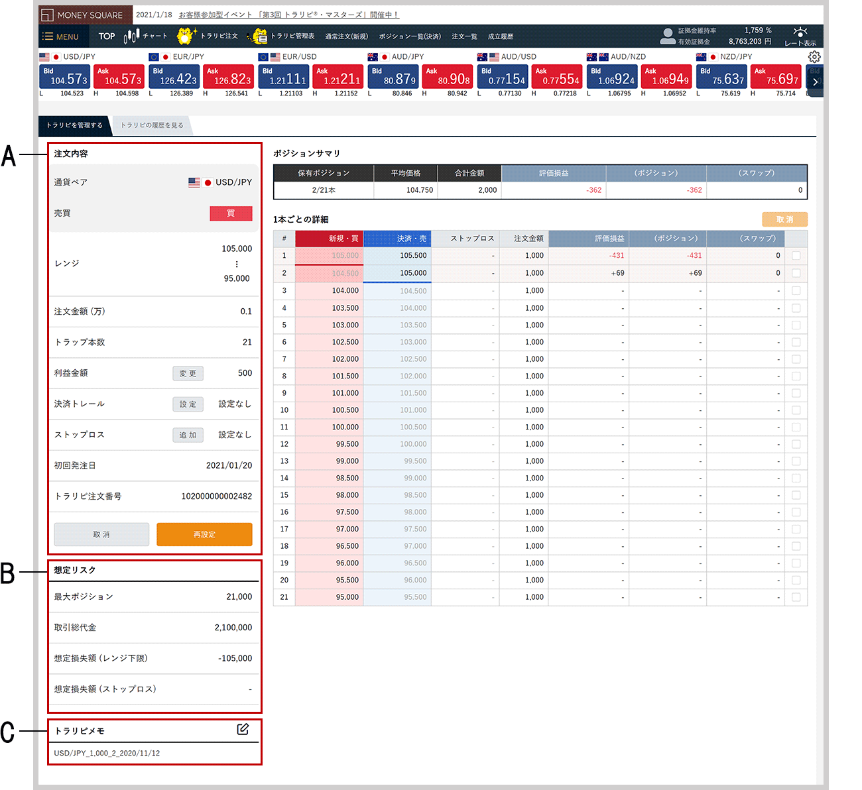
Task: Tick checkbox for row 5
Action: pyautogui.click(x=796, y=325)
